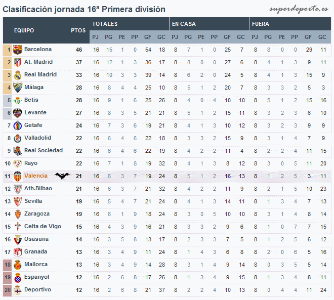Select the FUERA header section
334x300 pixels.
(x=290, y=24)
